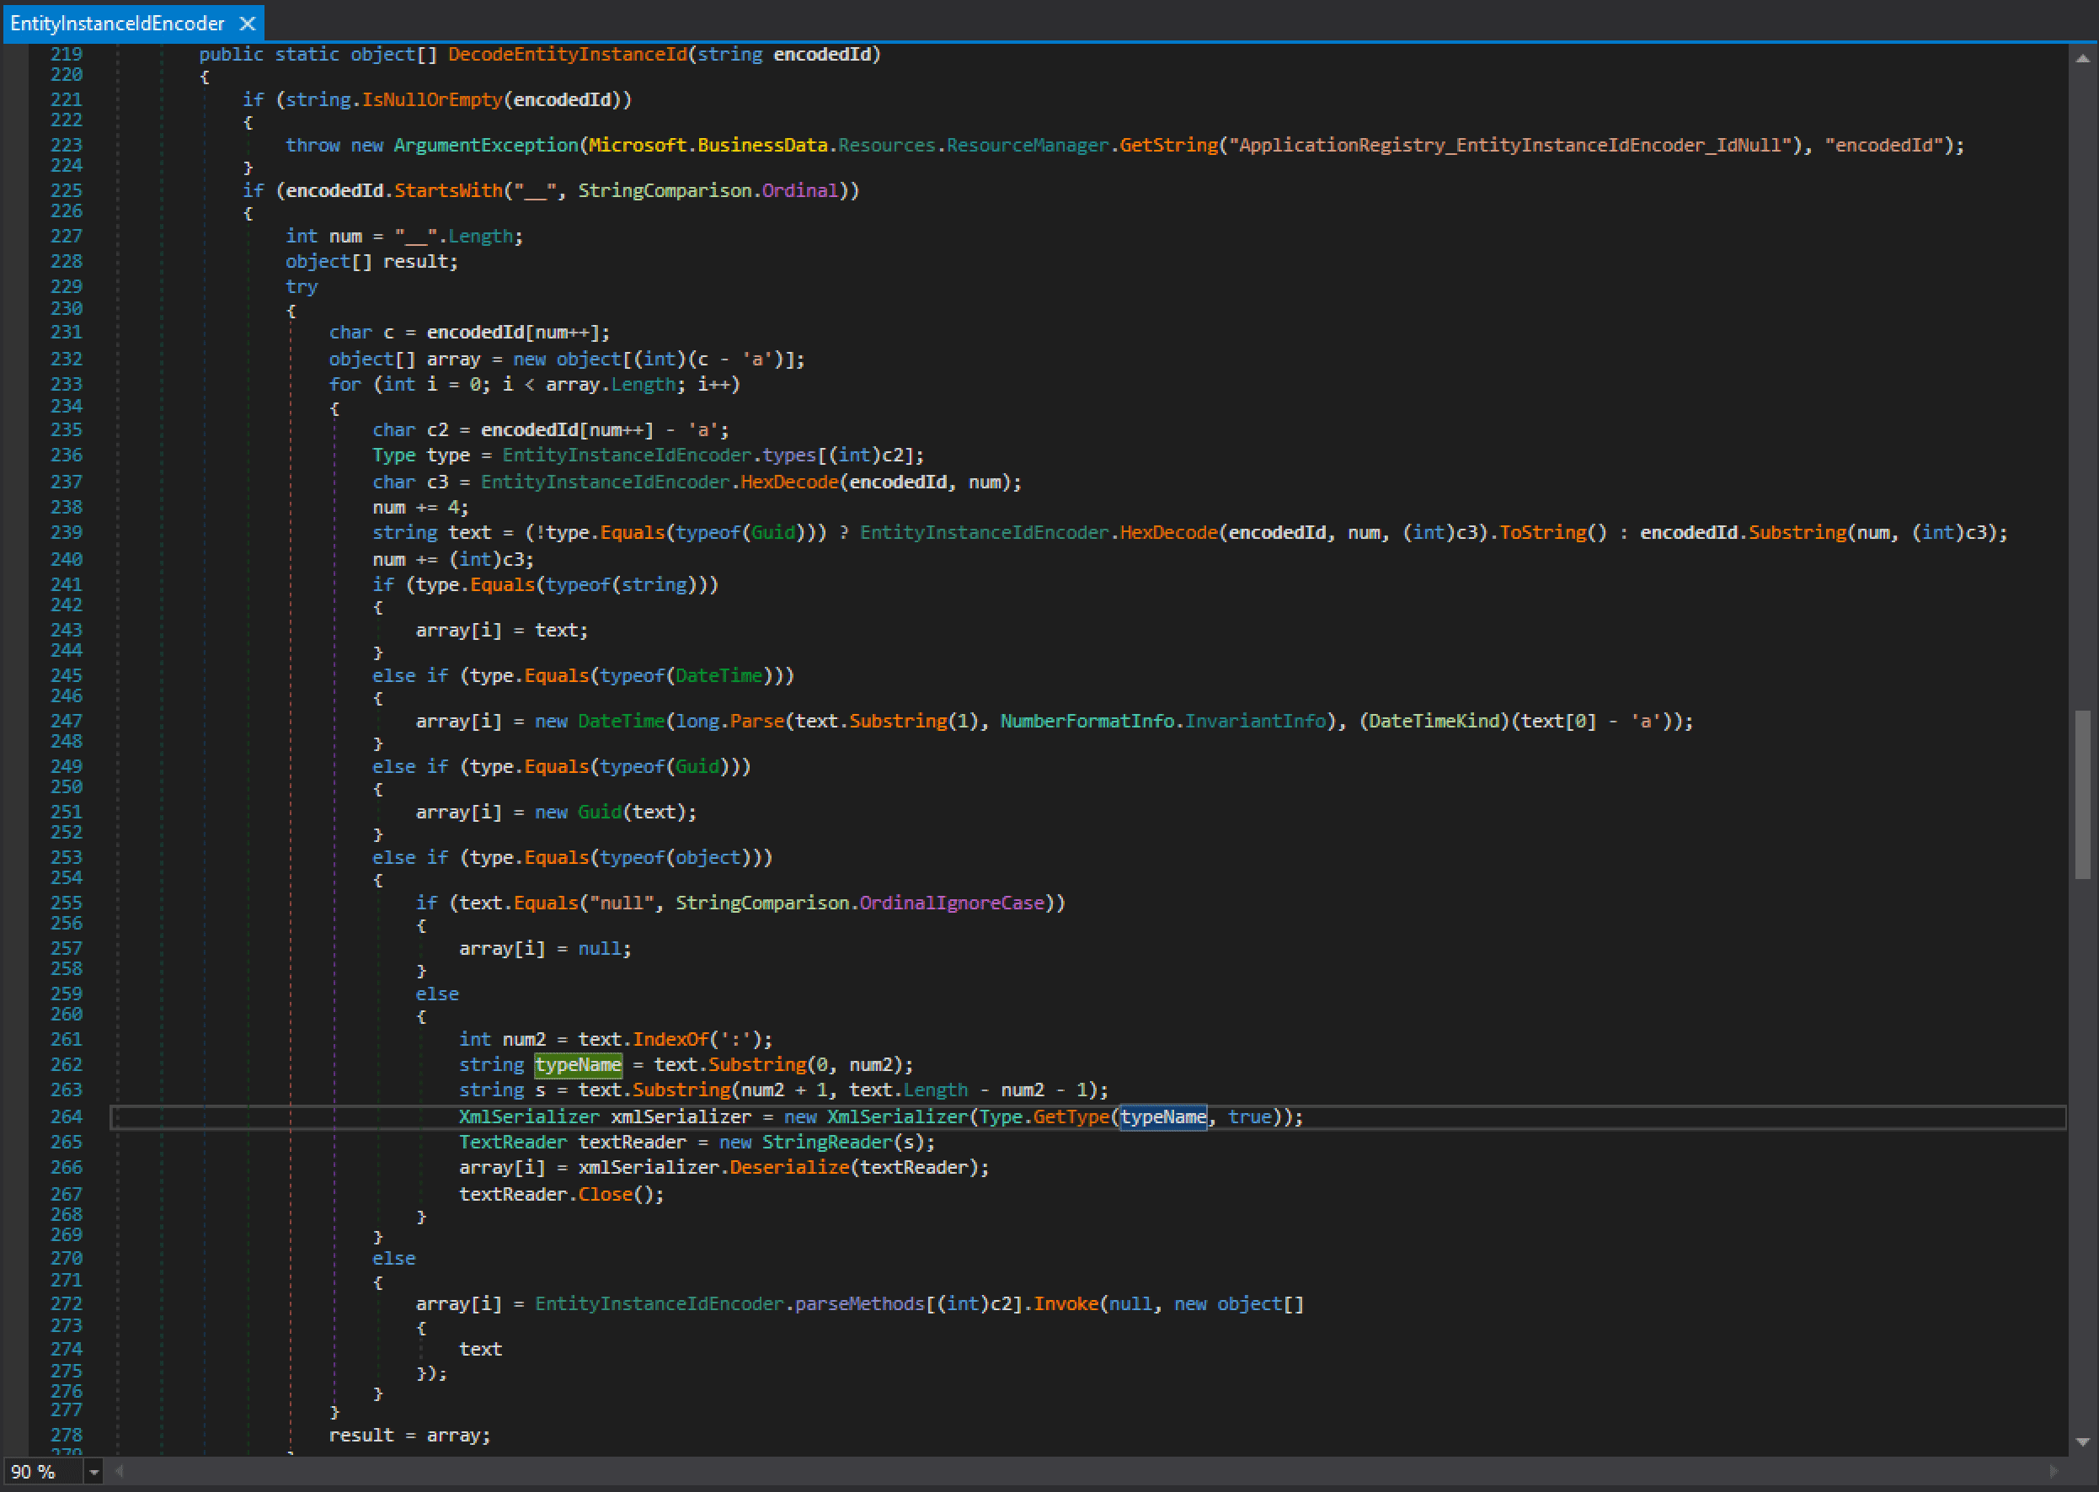Select the EntityInstanceIdEncoder document tab
This screenshot has height=1492, width=2099.
coord(133,23)
